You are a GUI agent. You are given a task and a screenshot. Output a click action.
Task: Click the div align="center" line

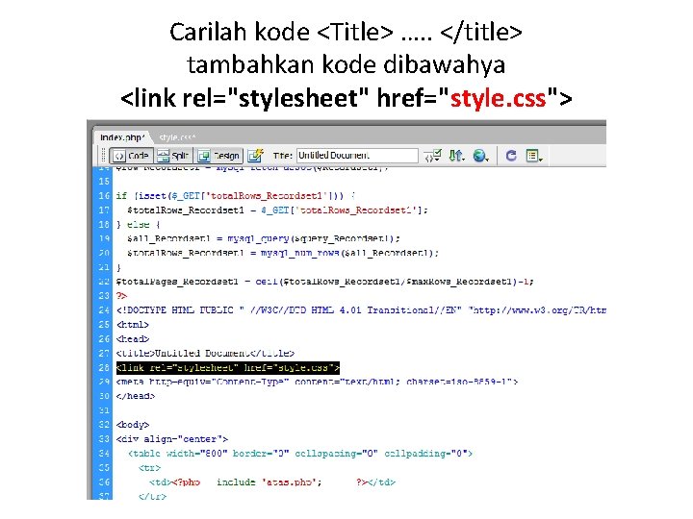pos(172,439)
